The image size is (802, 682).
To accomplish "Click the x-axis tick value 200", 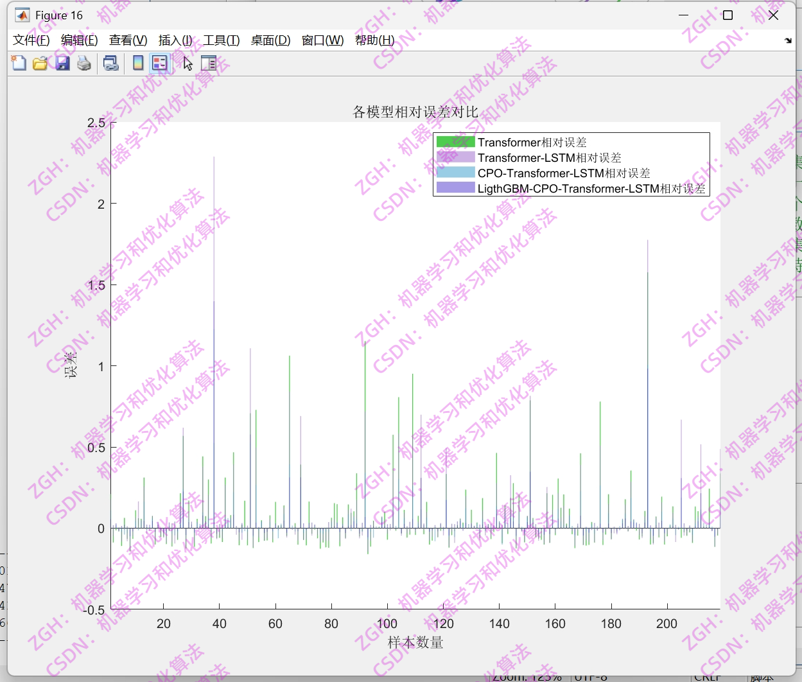I will (667, 624).
